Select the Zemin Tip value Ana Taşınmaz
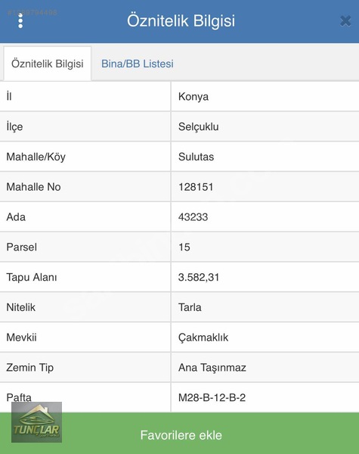359x454 pixels. click(212, 368)
